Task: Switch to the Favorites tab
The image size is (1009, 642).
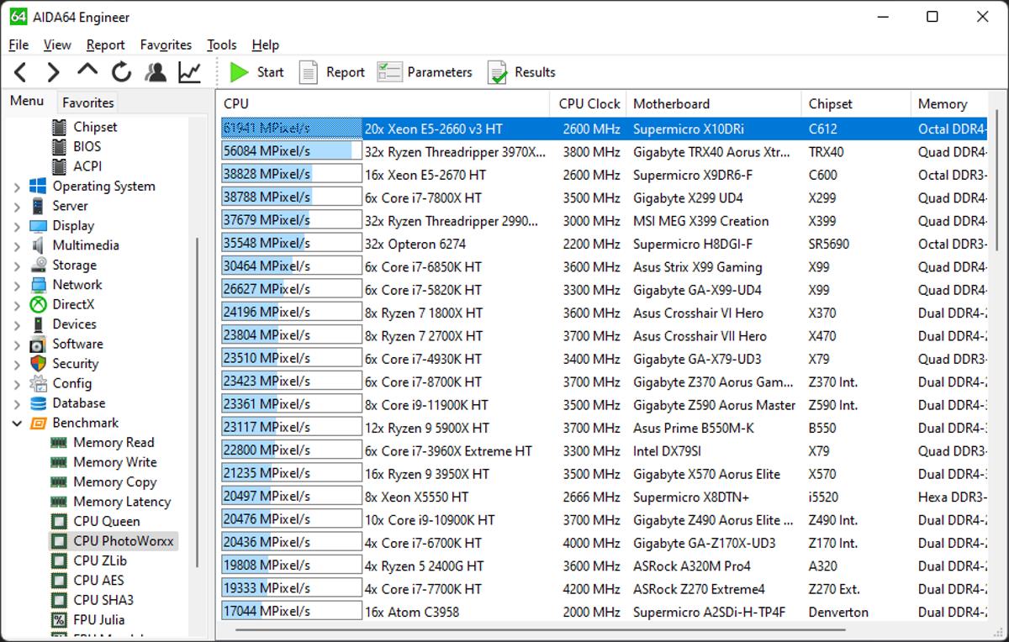Action: 87,103
